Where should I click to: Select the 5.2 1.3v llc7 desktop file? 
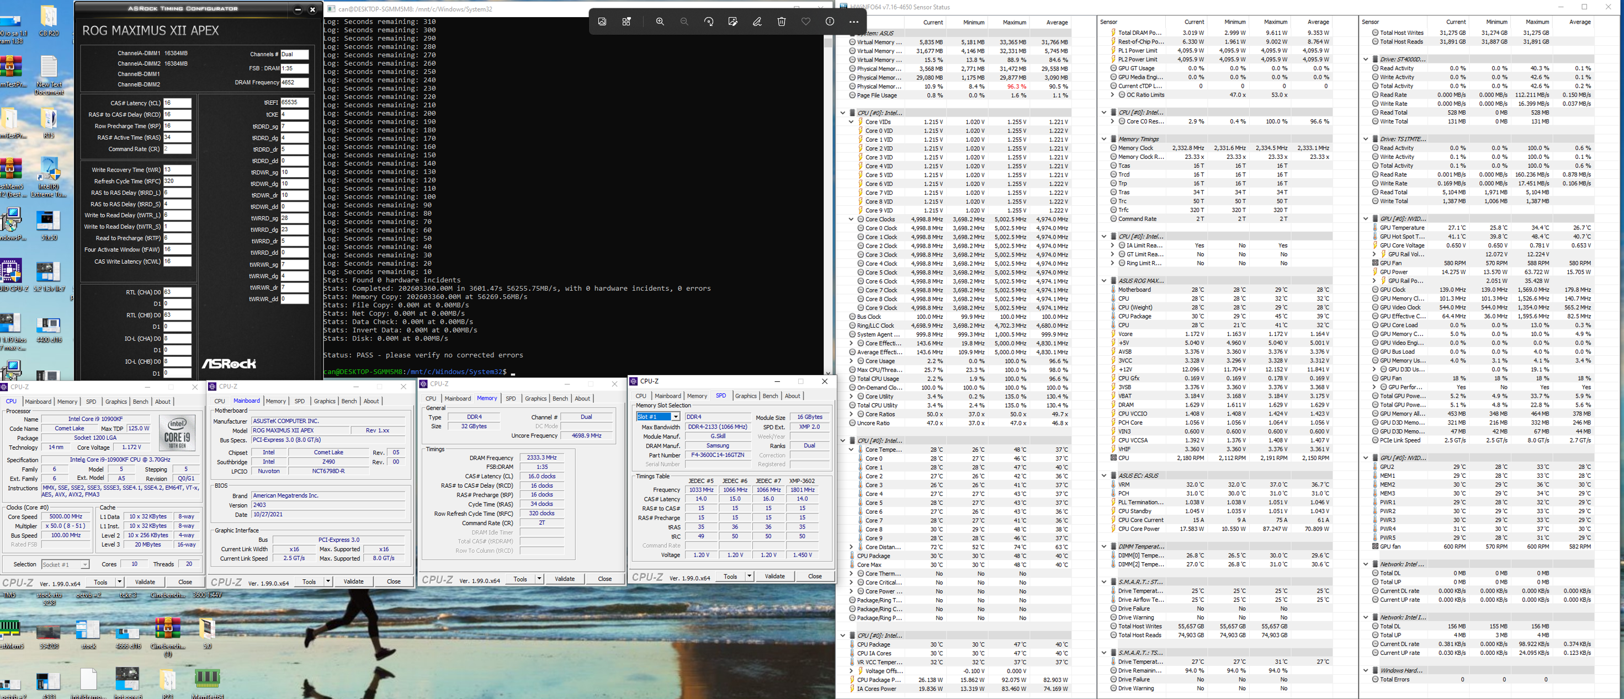click(49, 278)
